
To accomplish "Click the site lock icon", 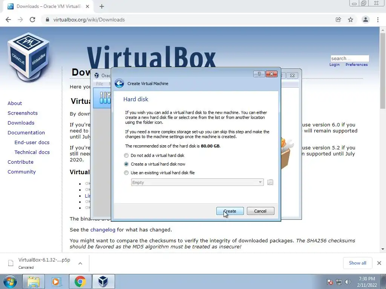I will click(47, 20).
